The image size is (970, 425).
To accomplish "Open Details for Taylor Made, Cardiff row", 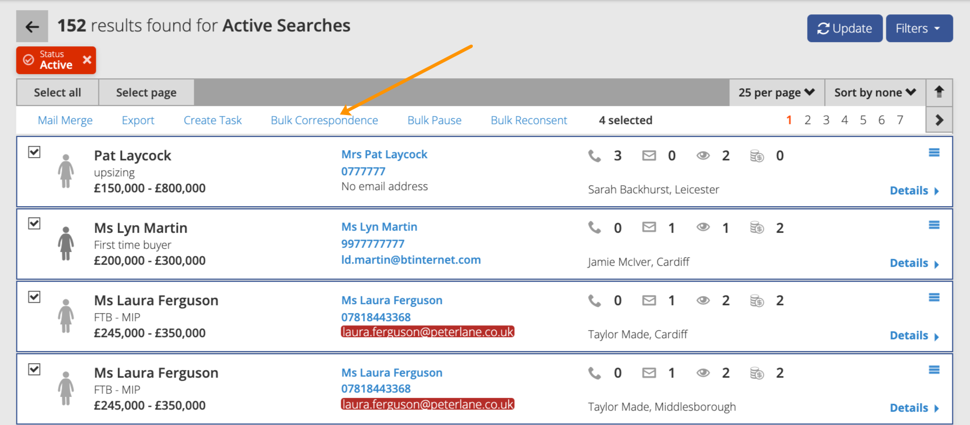I will [914, 336].
